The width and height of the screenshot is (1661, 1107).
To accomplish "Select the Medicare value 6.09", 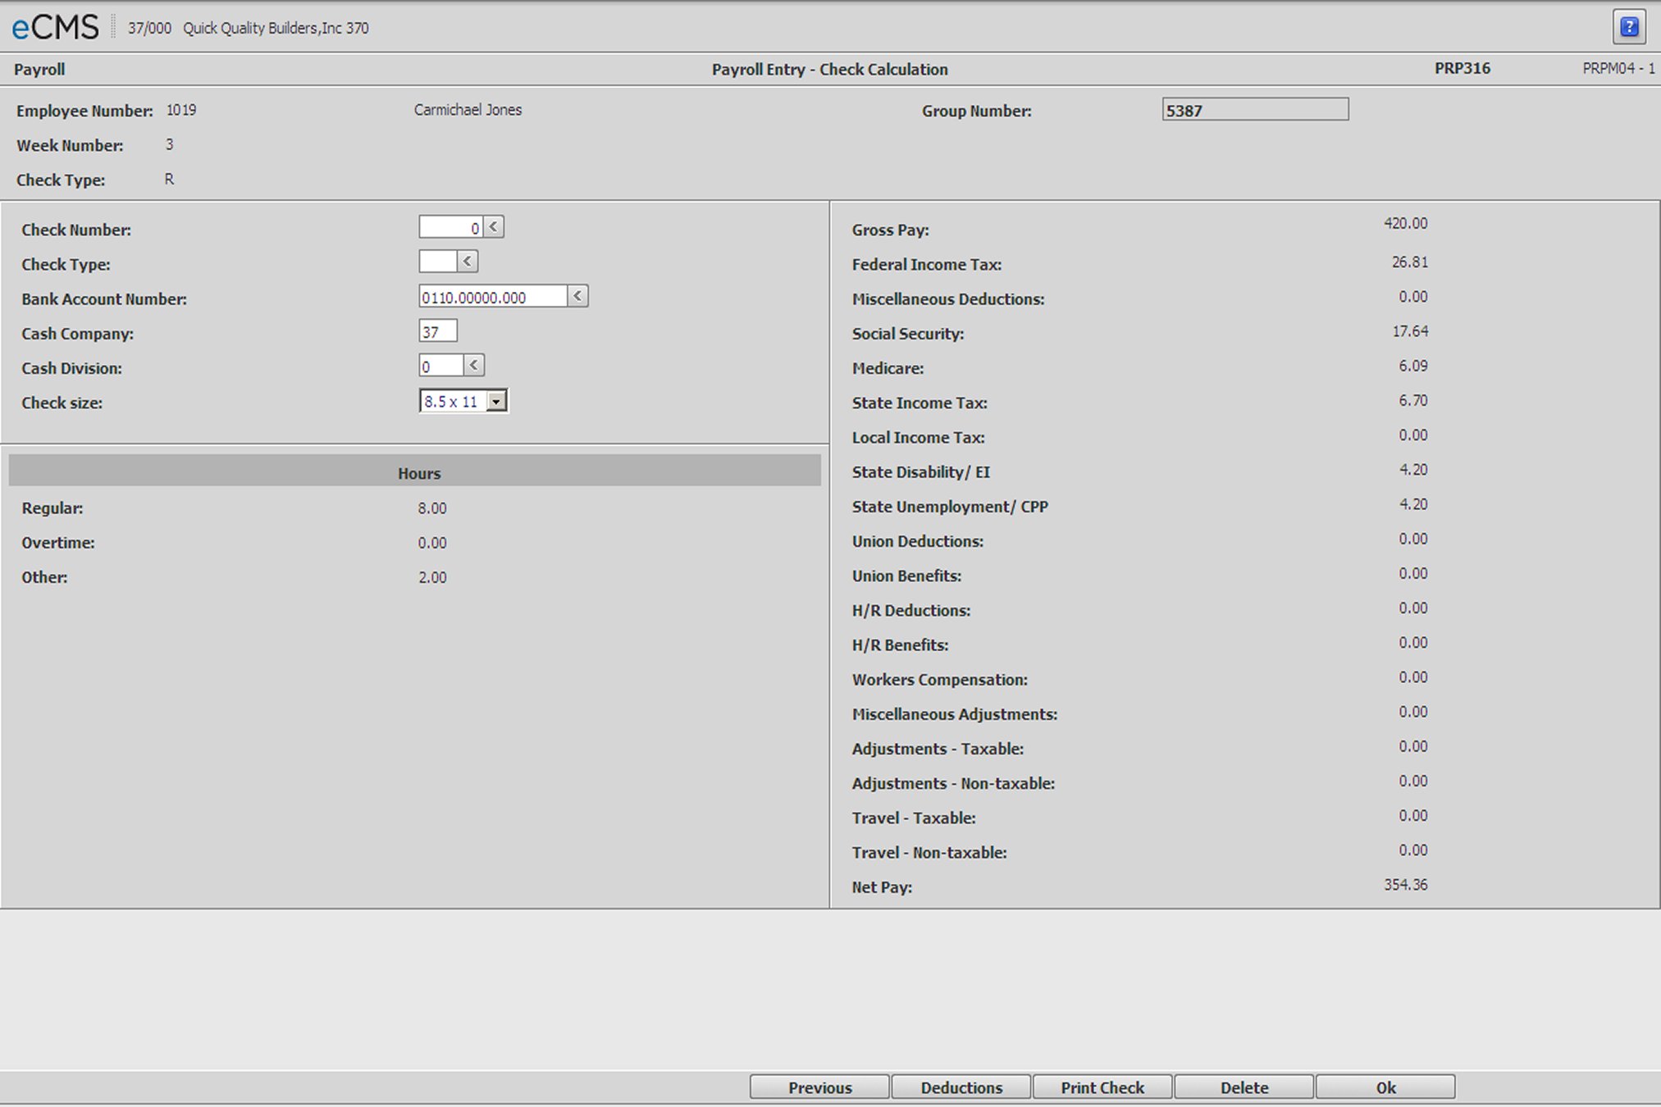I will pyautogui.click(x=1412, y=366).
